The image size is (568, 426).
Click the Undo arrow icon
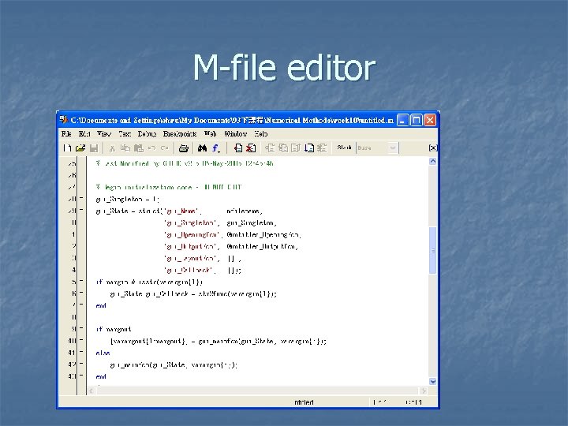click(x=151, y=148)
